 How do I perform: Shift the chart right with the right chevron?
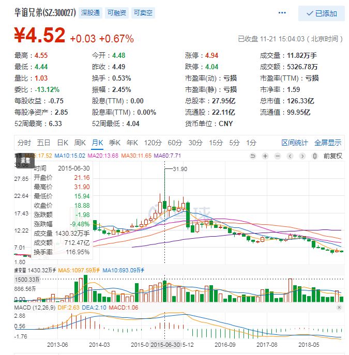[x=302, y=156]
